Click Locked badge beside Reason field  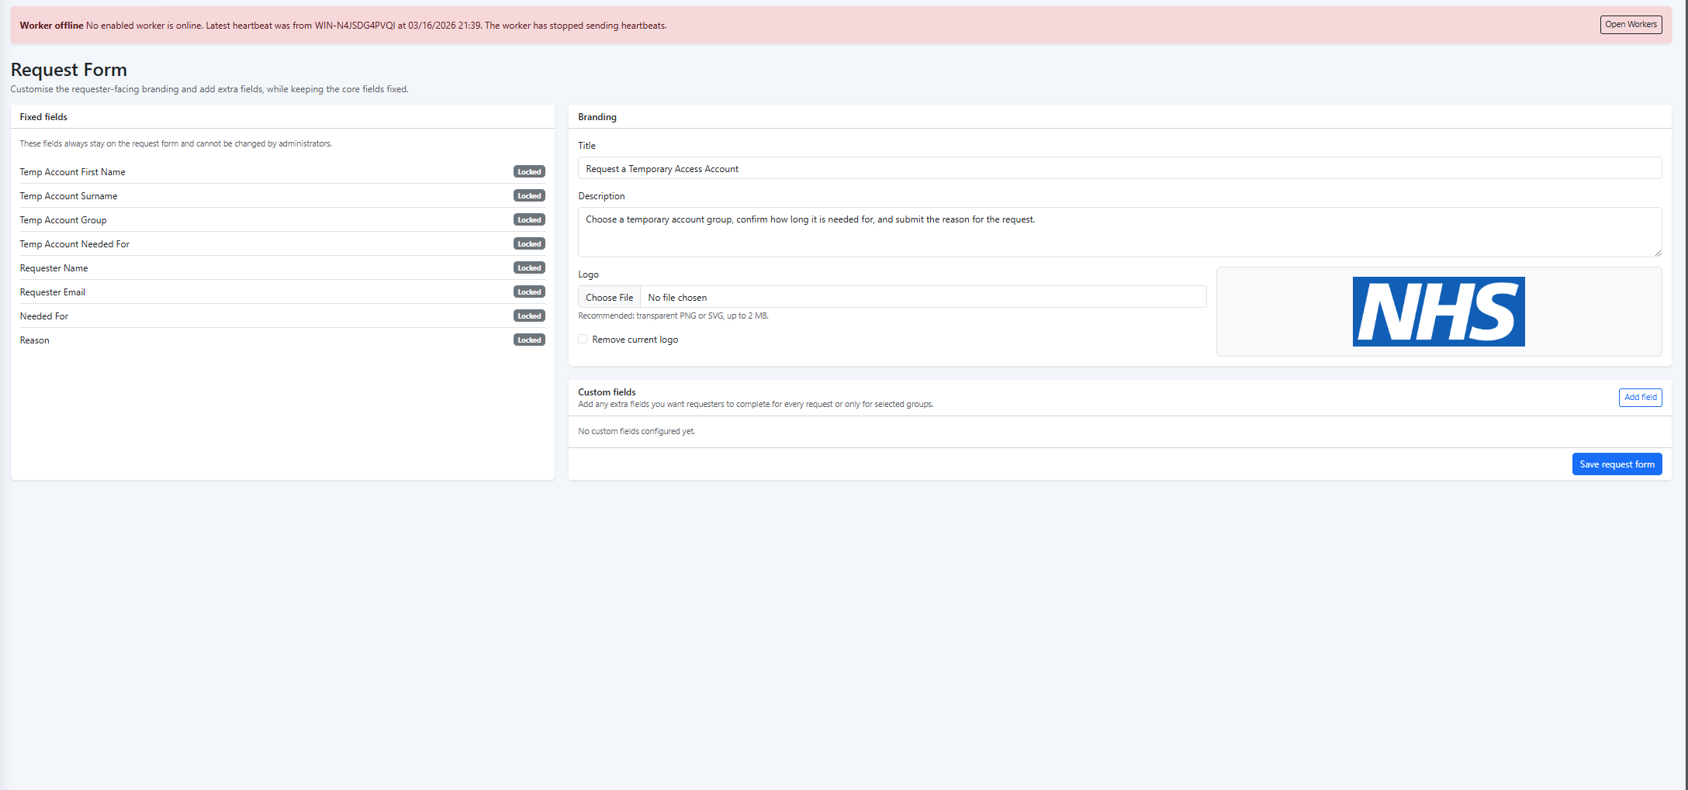pyautogui.click(x=529, y=340)
